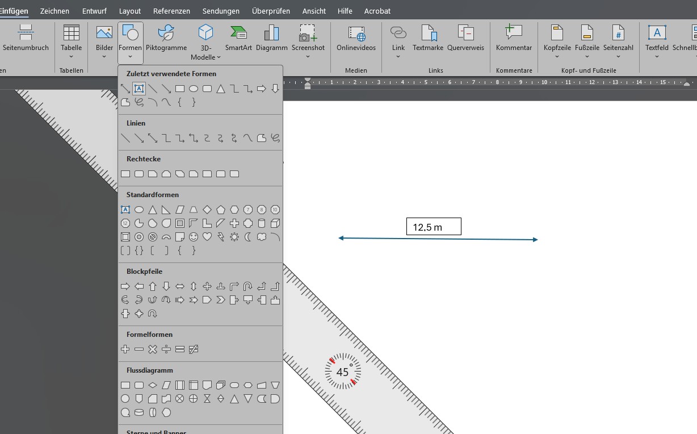This screenshot has height=434, width=697.
Task: Click the text box labeled 12,5 m
Action: click(x=434, y=227)
